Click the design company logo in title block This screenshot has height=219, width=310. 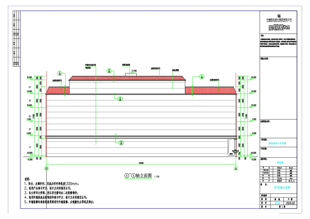coord(279,16)
